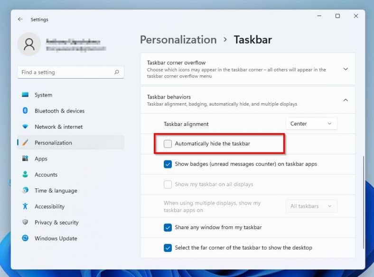Select Personalization in sidebar
Image resolution: width=374 pixels, height=277 pixels.
pyautogui.click(x=71, y=143)
